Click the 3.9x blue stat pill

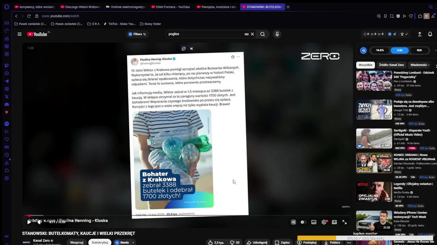point(399,50)
